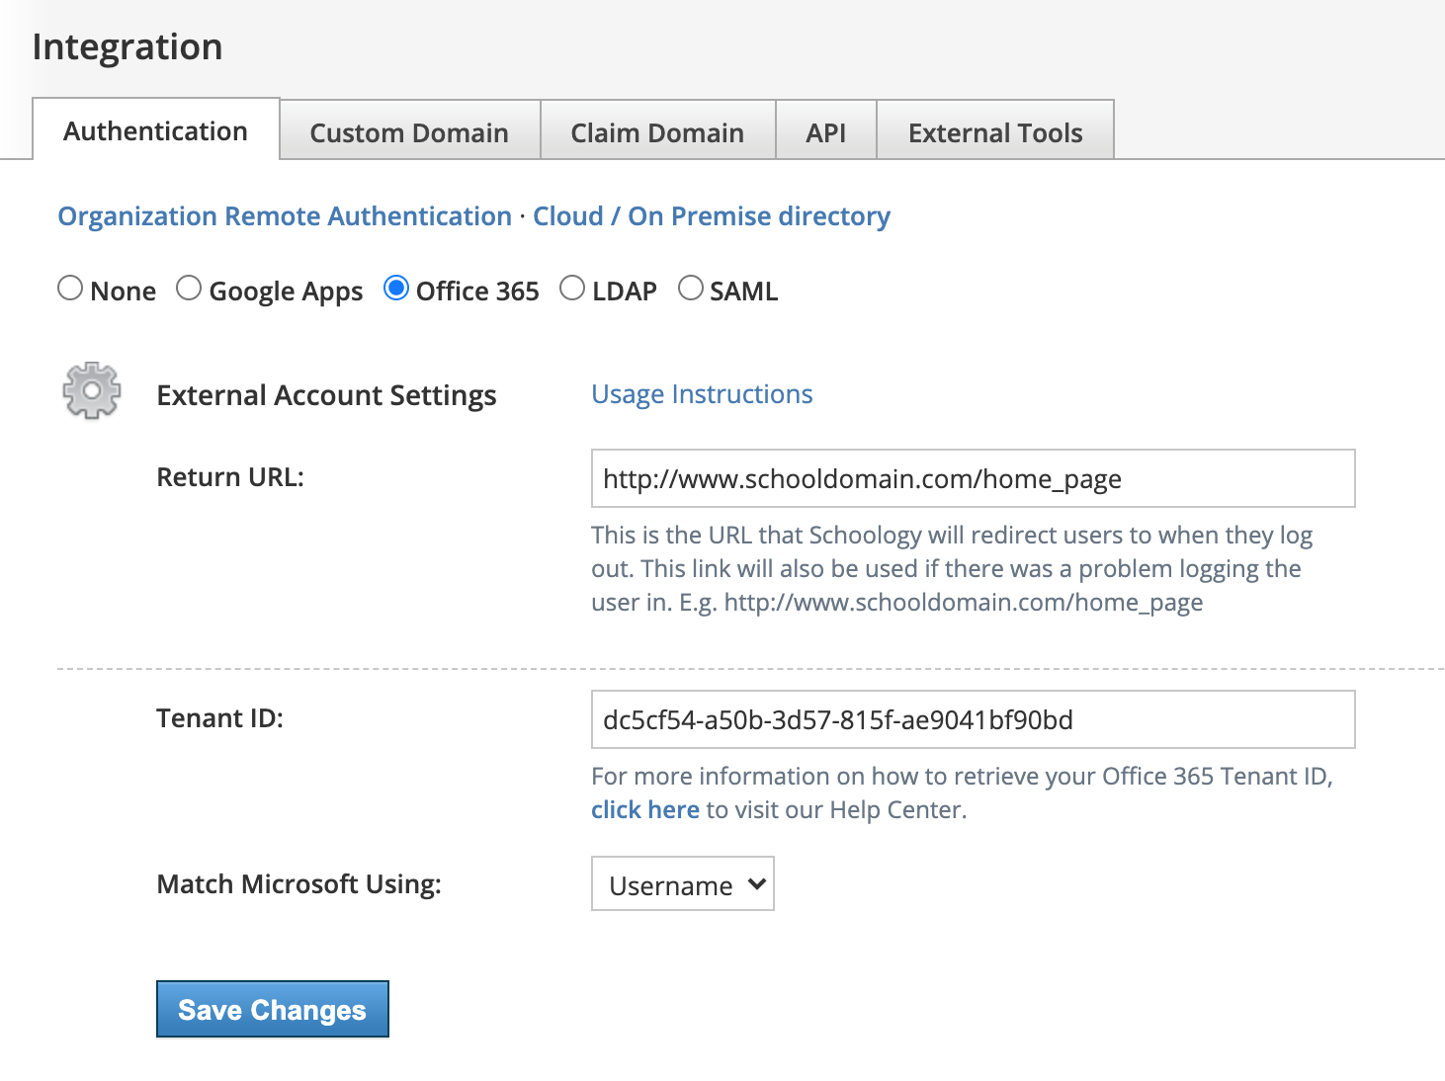Open the Claim Domain tab
The height and width of the screenshot is (1081, 1445).
pyautogui.click(x=656, y=131)
